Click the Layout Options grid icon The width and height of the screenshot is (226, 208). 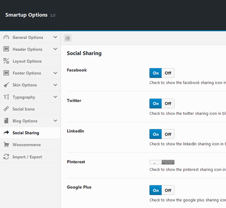coord(6,61)
